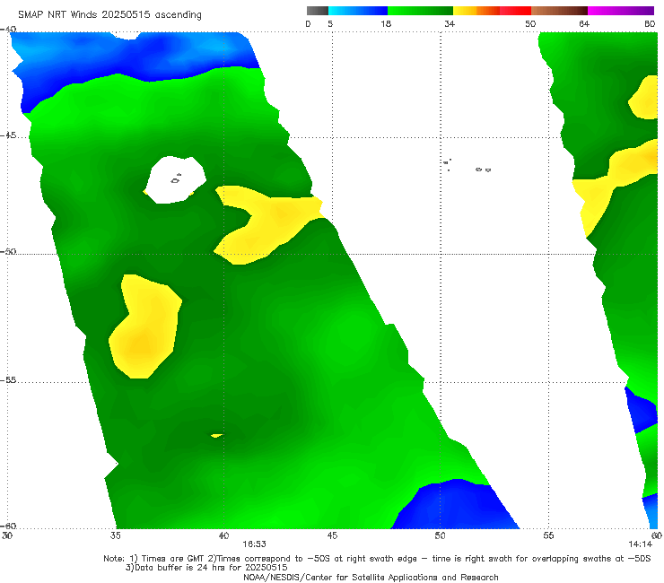Click the blue low-wind band near 35E 41S
The height and width of the screenshot is (583, 664).
135,59
